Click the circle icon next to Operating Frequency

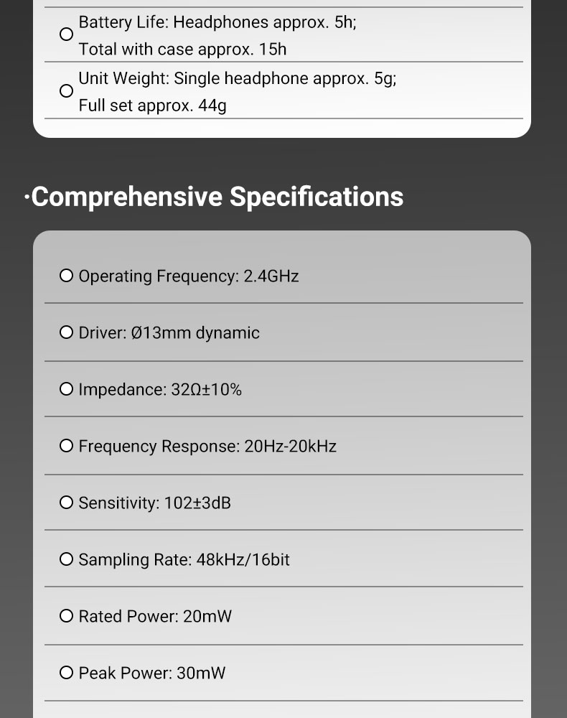(x=66, y=276)
